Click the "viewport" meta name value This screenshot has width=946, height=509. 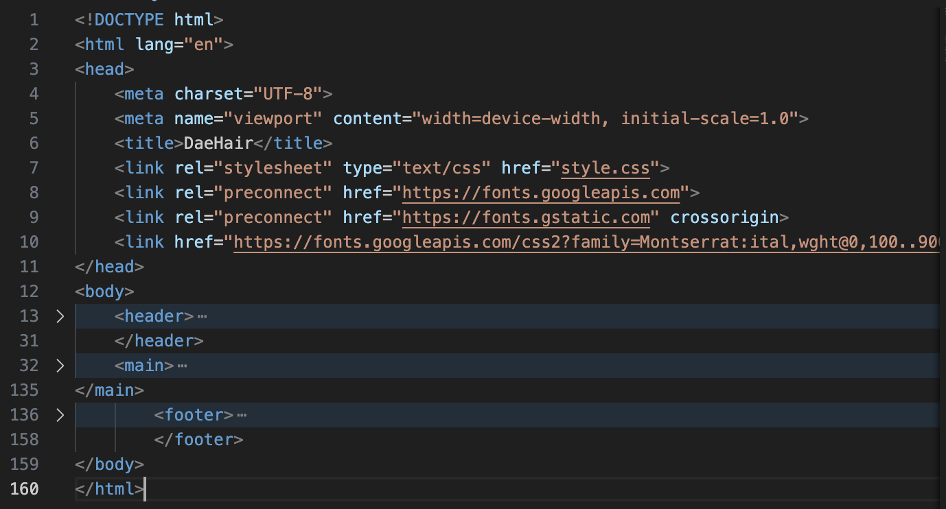pos(273,119)
